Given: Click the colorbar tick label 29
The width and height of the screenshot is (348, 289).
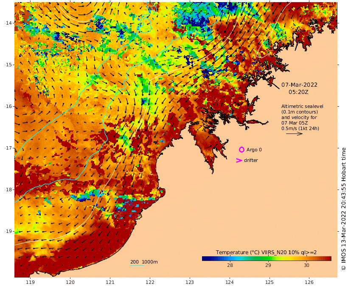Looking at the screenshot, I should pyautogui.click(x=268, y=265).
